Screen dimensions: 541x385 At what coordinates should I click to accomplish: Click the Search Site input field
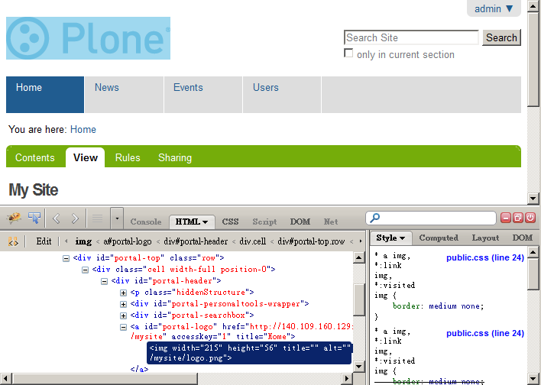pyautogui.click(x=411, y=37)
